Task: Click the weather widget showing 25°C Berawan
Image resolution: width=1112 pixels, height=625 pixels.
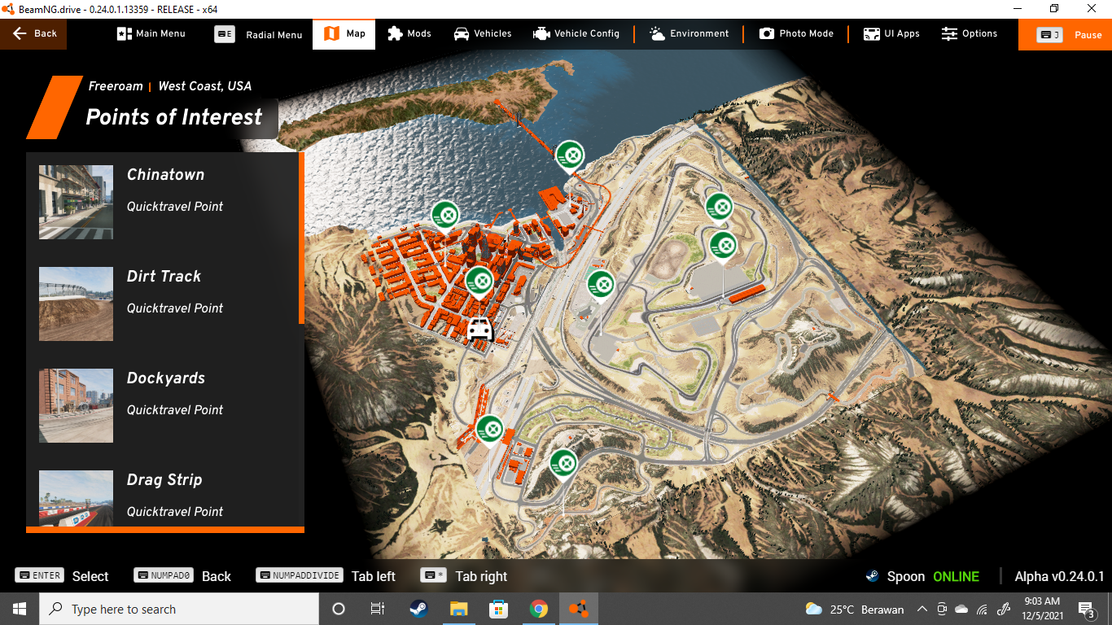Action: pyautogui.click(x=854, y=609)
